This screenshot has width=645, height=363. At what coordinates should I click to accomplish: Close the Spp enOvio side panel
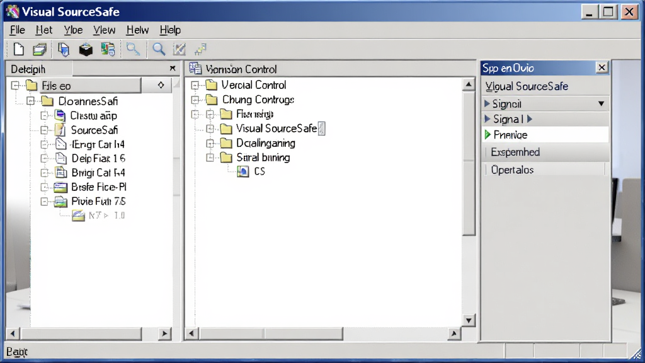coord(602,67)
